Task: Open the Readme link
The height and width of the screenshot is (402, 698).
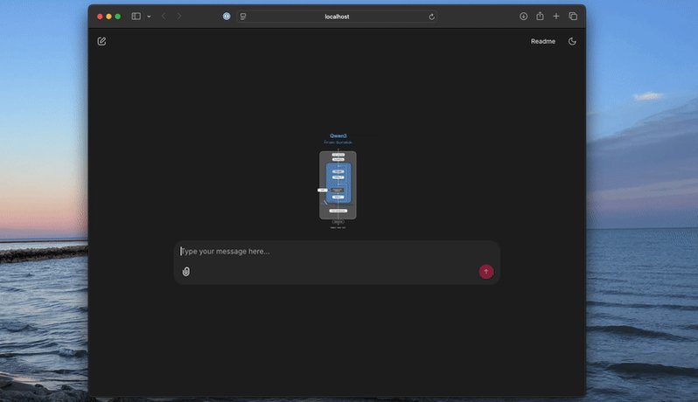Action: coord(542,41)
